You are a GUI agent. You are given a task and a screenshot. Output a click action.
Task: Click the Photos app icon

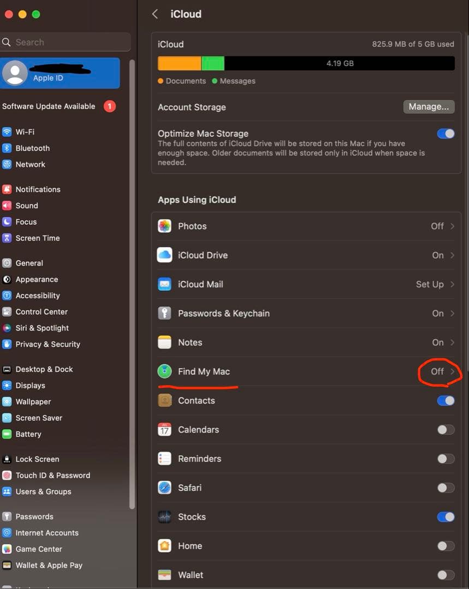[x=164, y=226]
